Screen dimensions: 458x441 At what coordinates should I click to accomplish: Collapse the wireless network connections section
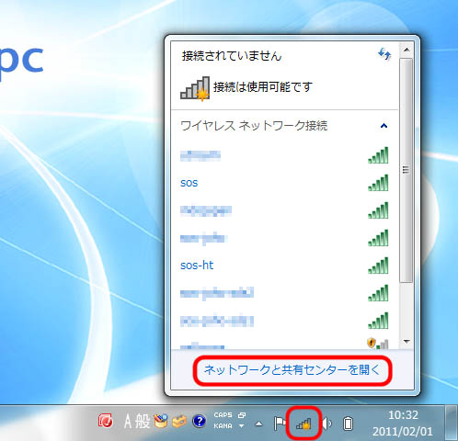point(384,126)
